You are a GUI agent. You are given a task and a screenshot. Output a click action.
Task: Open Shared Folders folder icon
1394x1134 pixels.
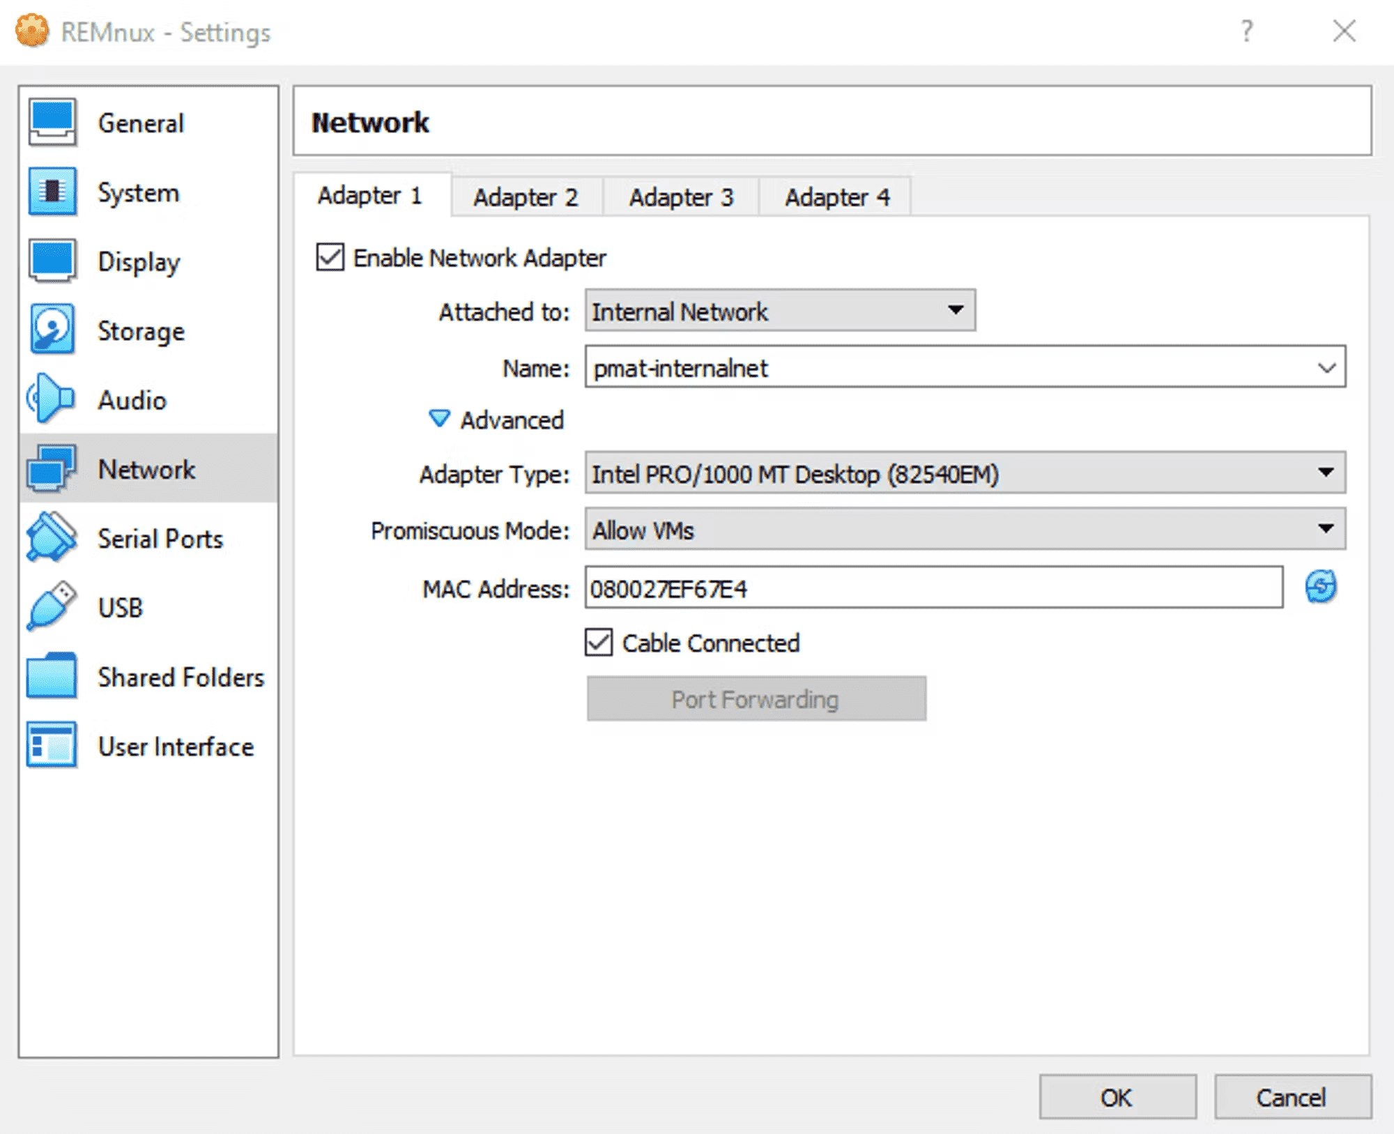[x=52, y=676]
